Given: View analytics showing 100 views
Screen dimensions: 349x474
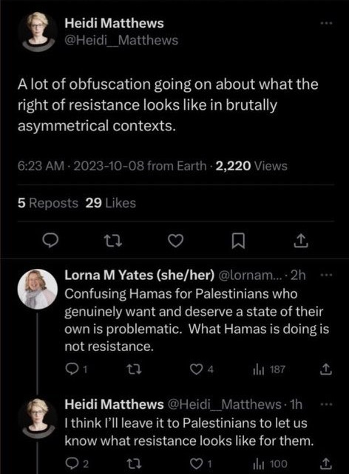Looking at the screenshot, I should tap(270, 464).
